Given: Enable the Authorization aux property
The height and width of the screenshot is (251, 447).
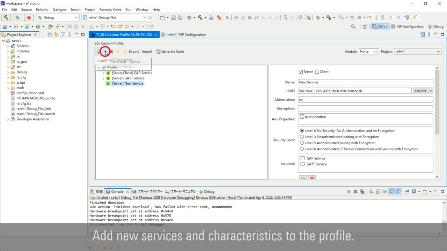Looking at the screenshot, I should coord(302,117).
